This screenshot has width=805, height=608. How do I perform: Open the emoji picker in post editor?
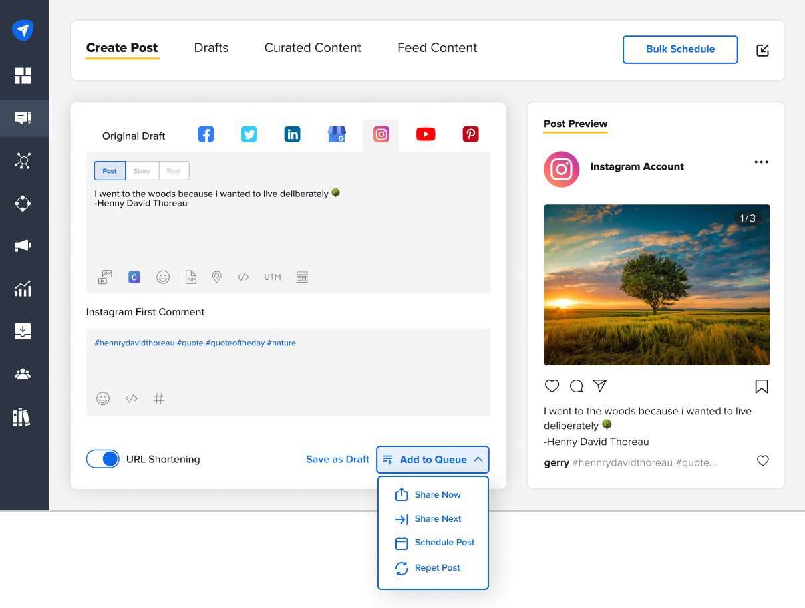click(x=163, y=277)
